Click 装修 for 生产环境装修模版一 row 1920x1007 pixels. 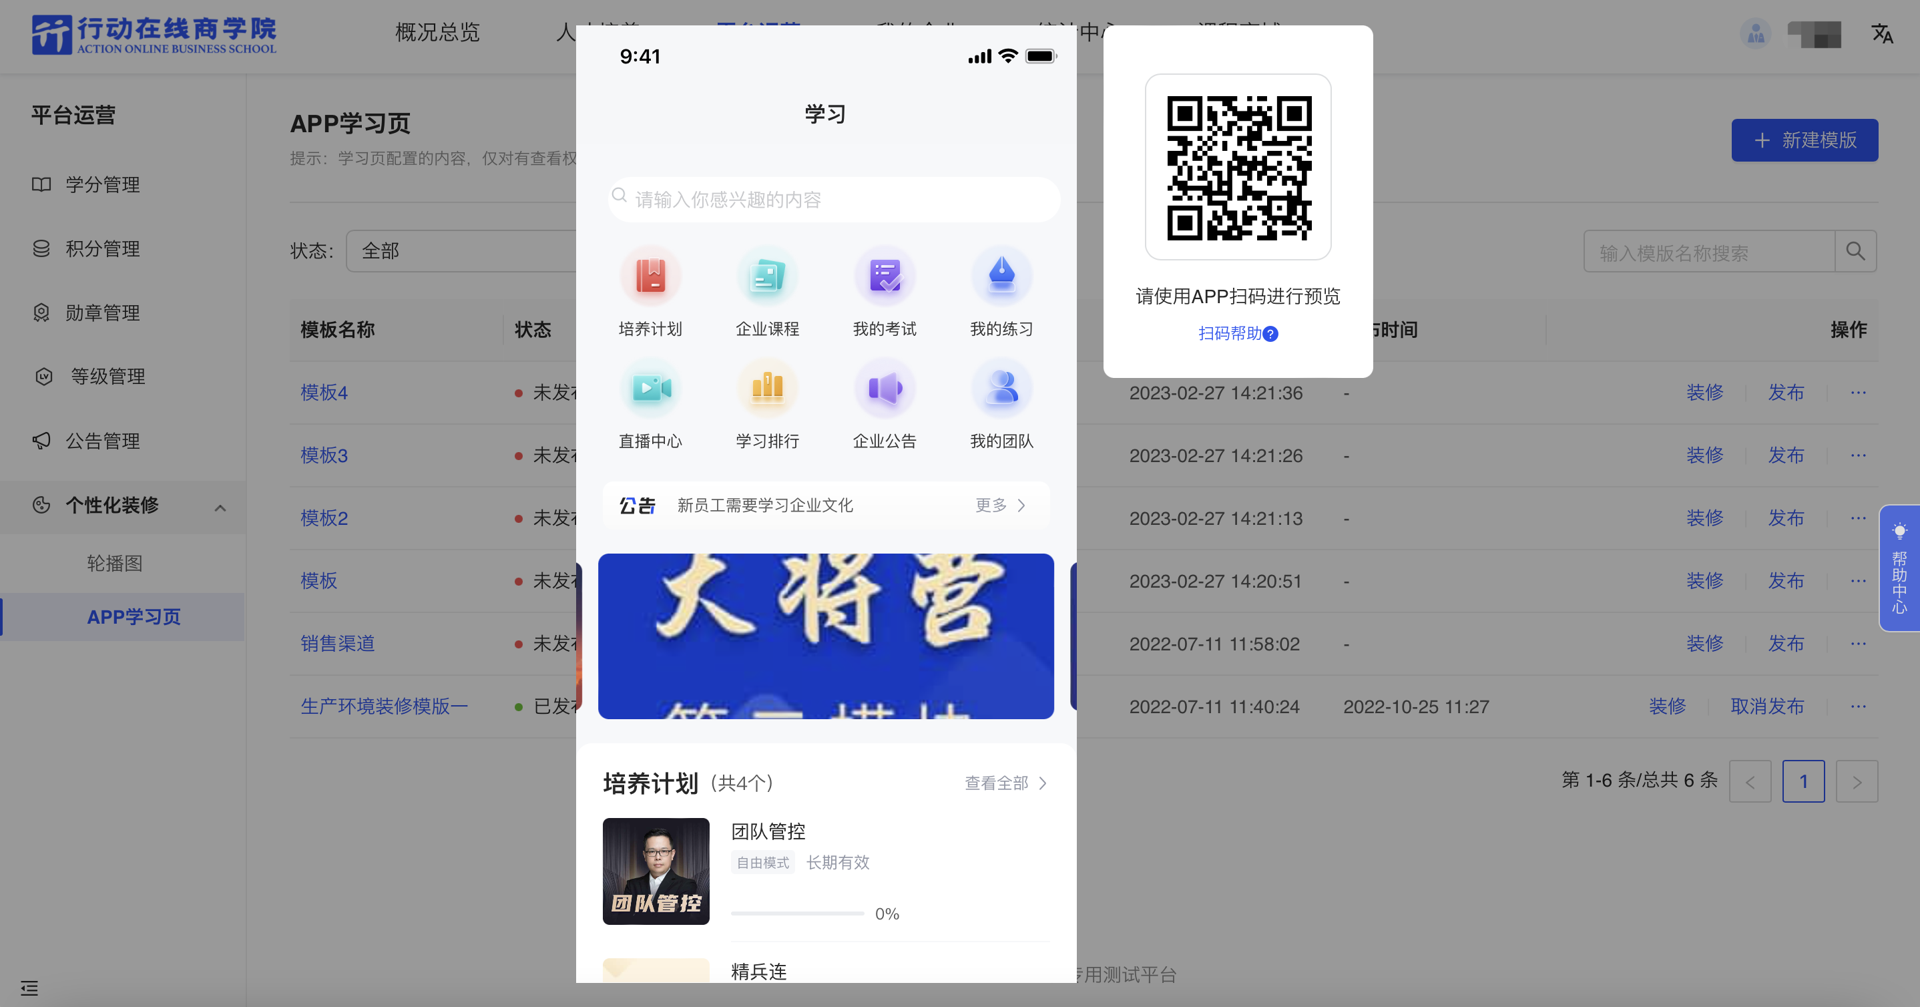1668,706
